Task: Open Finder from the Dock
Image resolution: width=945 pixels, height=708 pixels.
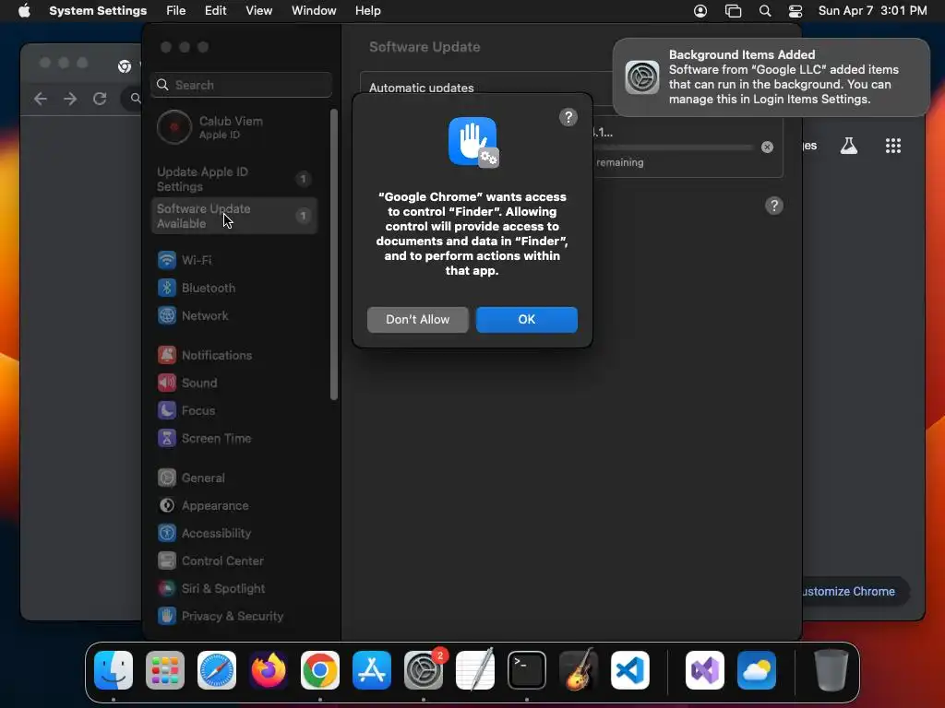Action: (x=114, y=670)
